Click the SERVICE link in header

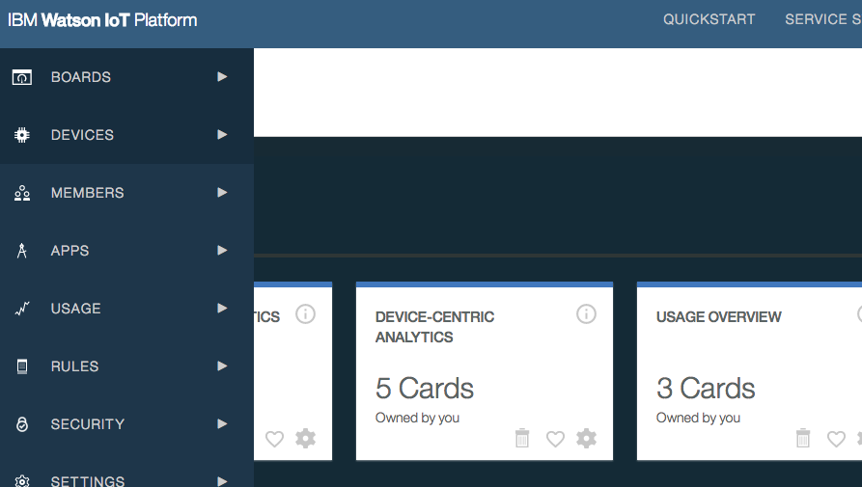pos(823,19)
